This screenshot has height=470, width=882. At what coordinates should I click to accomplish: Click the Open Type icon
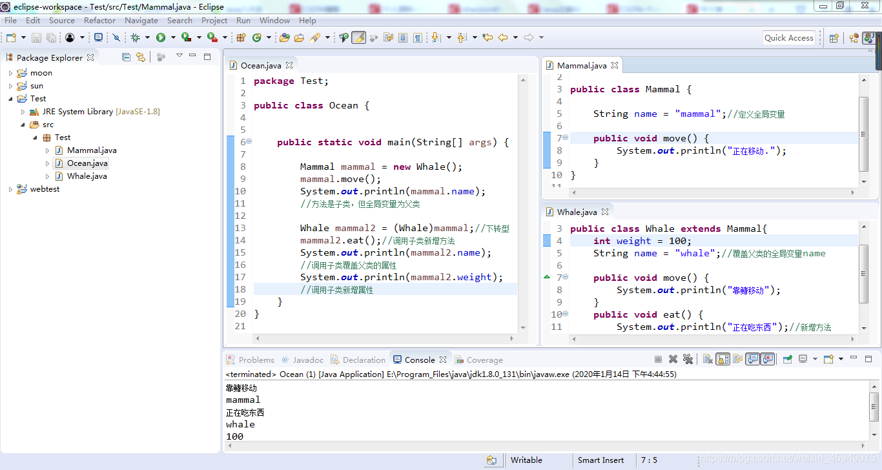(284, 37)
